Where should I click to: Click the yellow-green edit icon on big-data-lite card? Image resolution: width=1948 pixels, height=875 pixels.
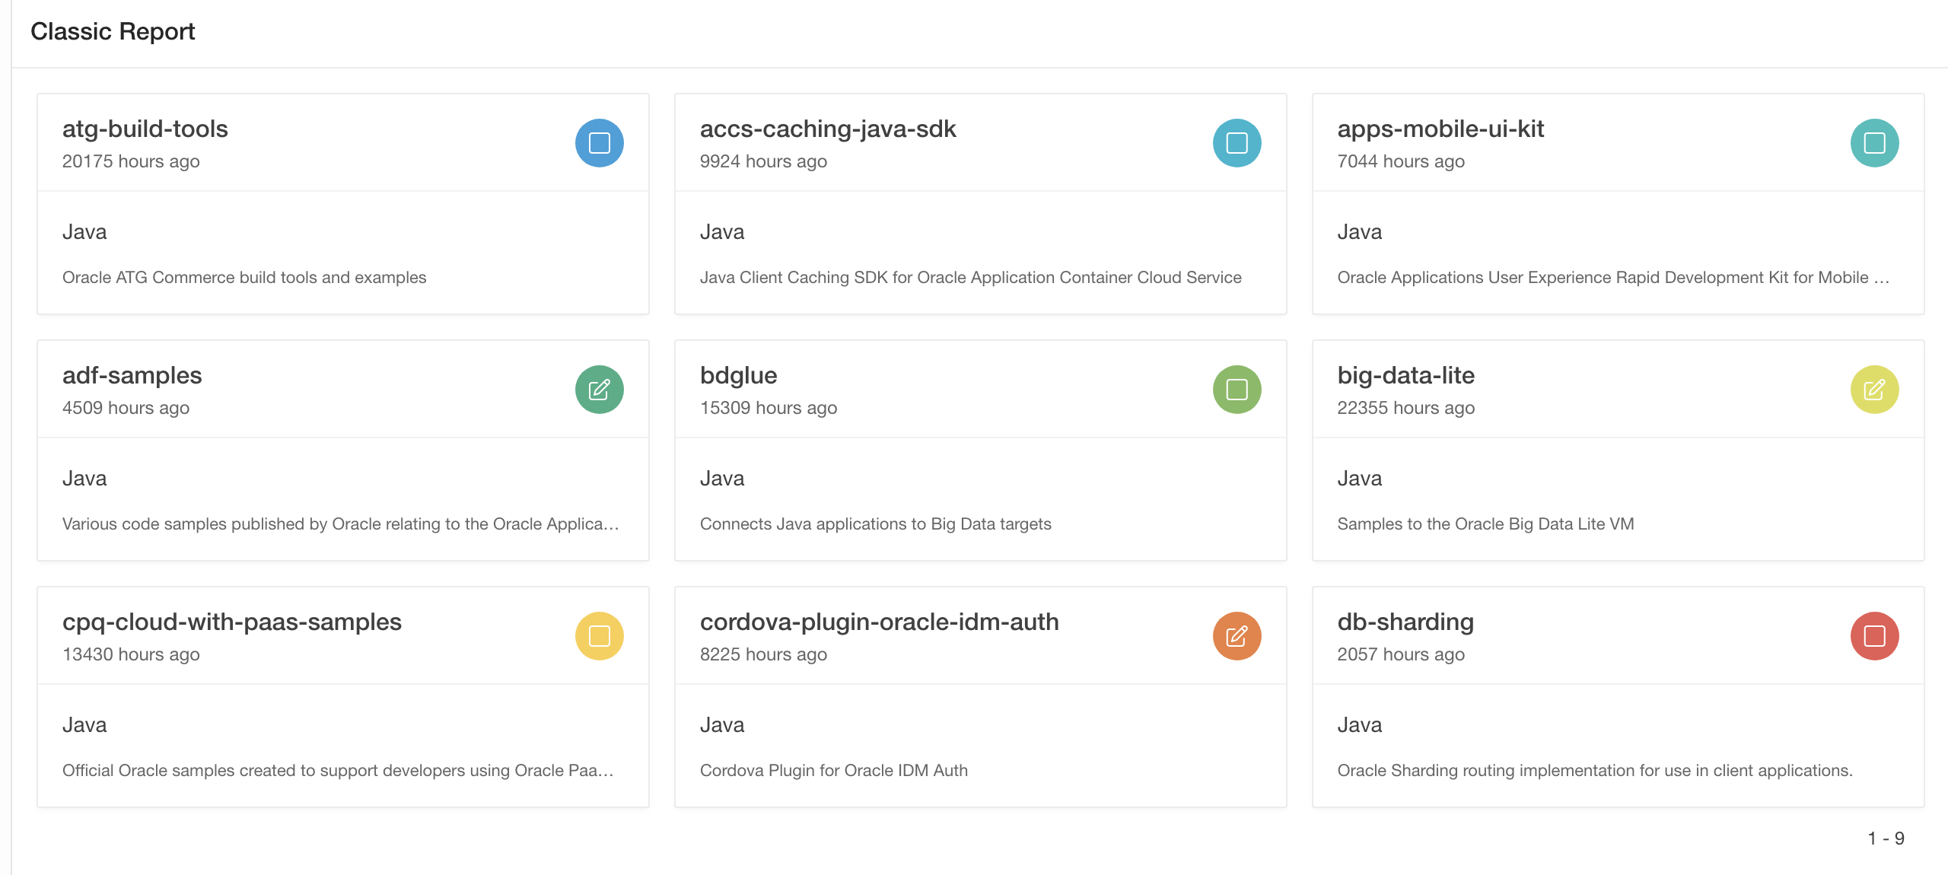tap(1874, 390)
